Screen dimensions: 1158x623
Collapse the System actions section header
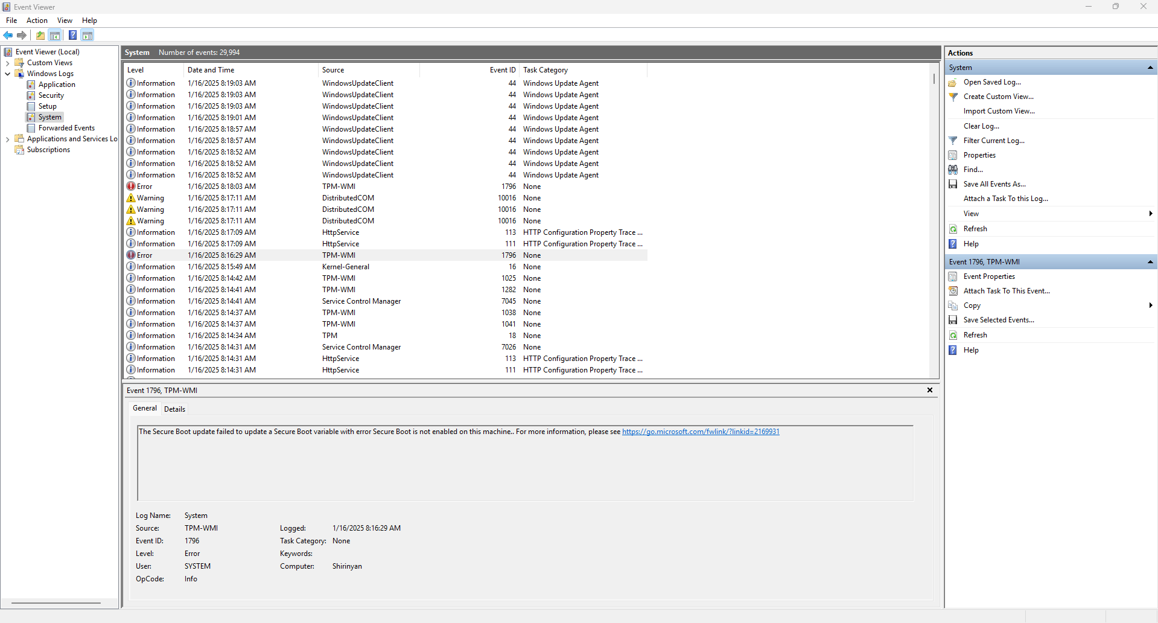pyautogui.click(x=1150, y=68)
